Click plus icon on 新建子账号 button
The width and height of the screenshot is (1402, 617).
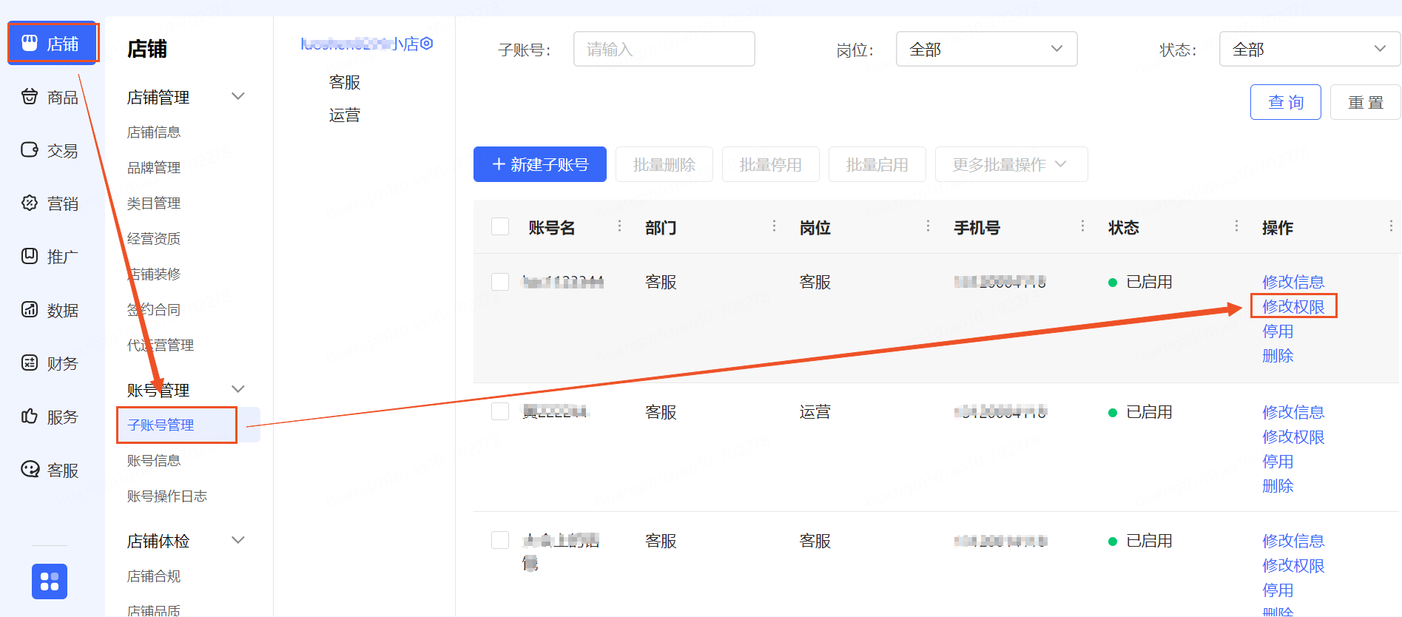[x=499, y=164]
